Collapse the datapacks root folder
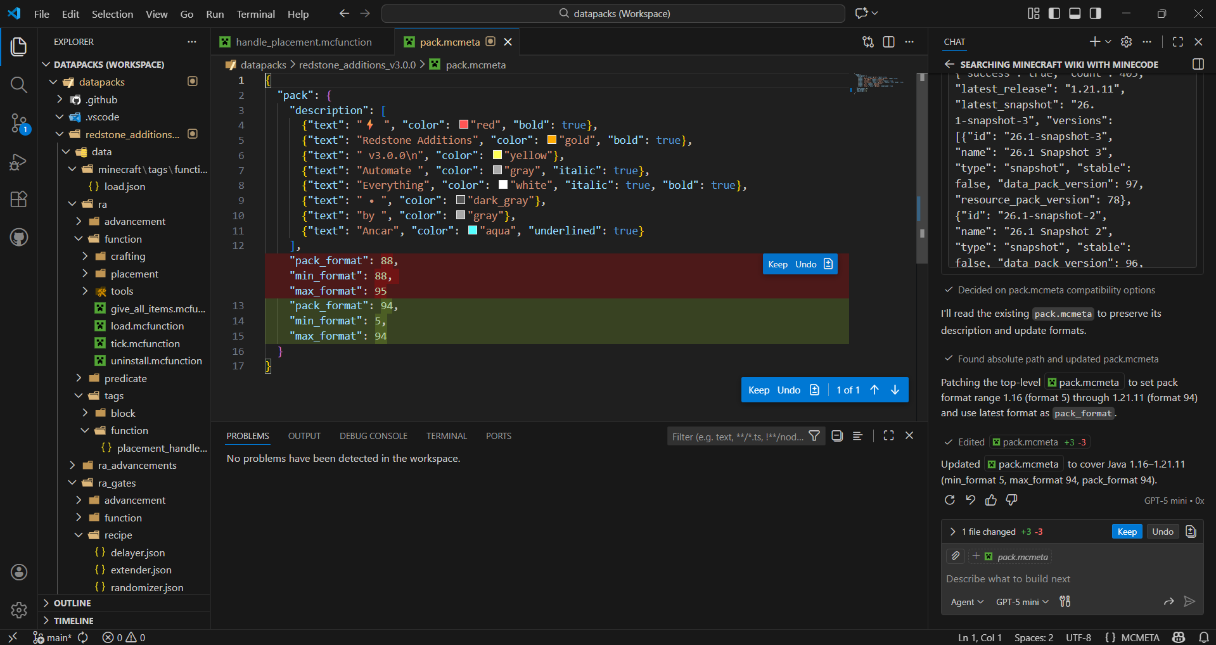The width and height of the screenshot is (1216, 645). 53,82
